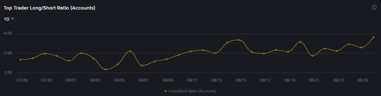Toggle the Long/Short Ratio (Accounts) legend series

[x=190, y=91]
